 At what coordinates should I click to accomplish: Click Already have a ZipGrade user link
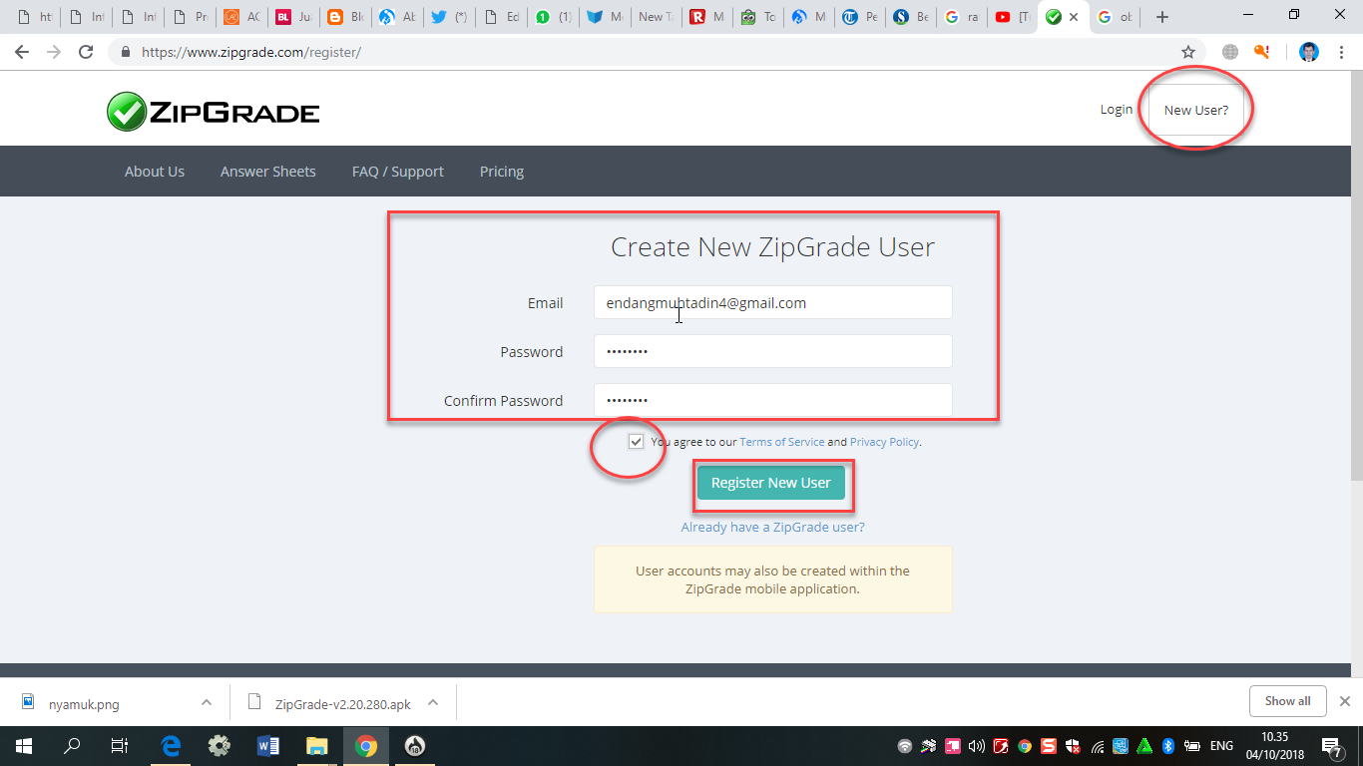coord(773,527)
